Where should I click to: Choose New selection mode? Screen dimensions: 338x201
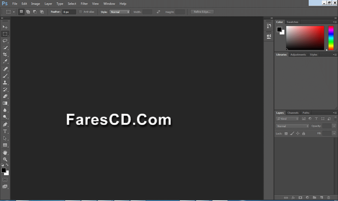[21, 12]
